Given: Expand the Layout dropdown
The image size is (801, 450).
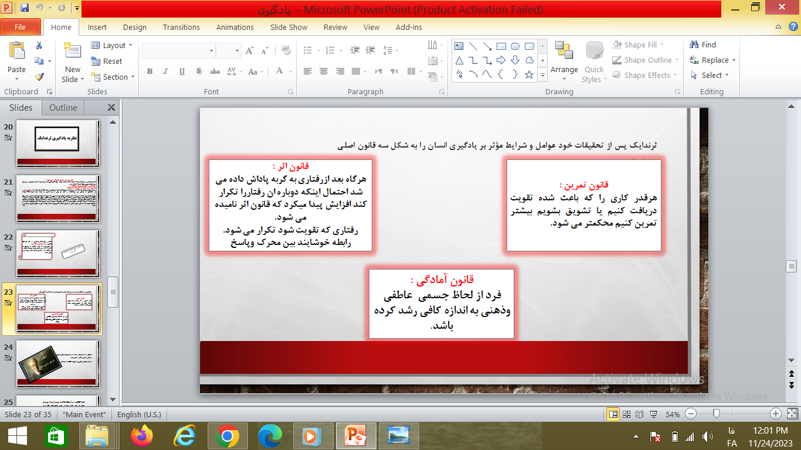Looking at the screenshot, I should [x=112, y=45].
